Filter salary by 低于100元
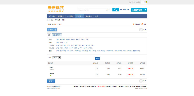Viewport: 194px width, 96px height. coord(63,51)
